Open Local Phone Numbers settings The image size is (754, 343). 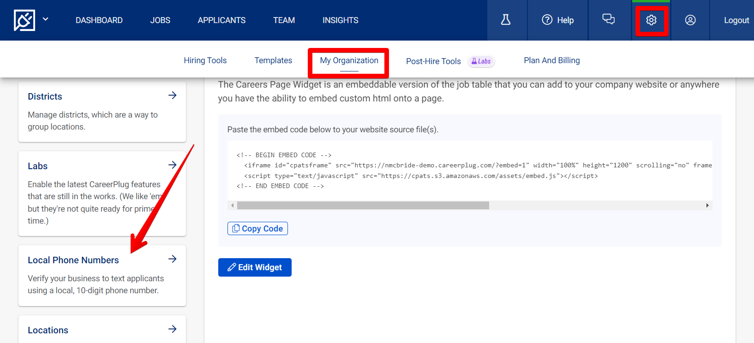click(73, 260)
